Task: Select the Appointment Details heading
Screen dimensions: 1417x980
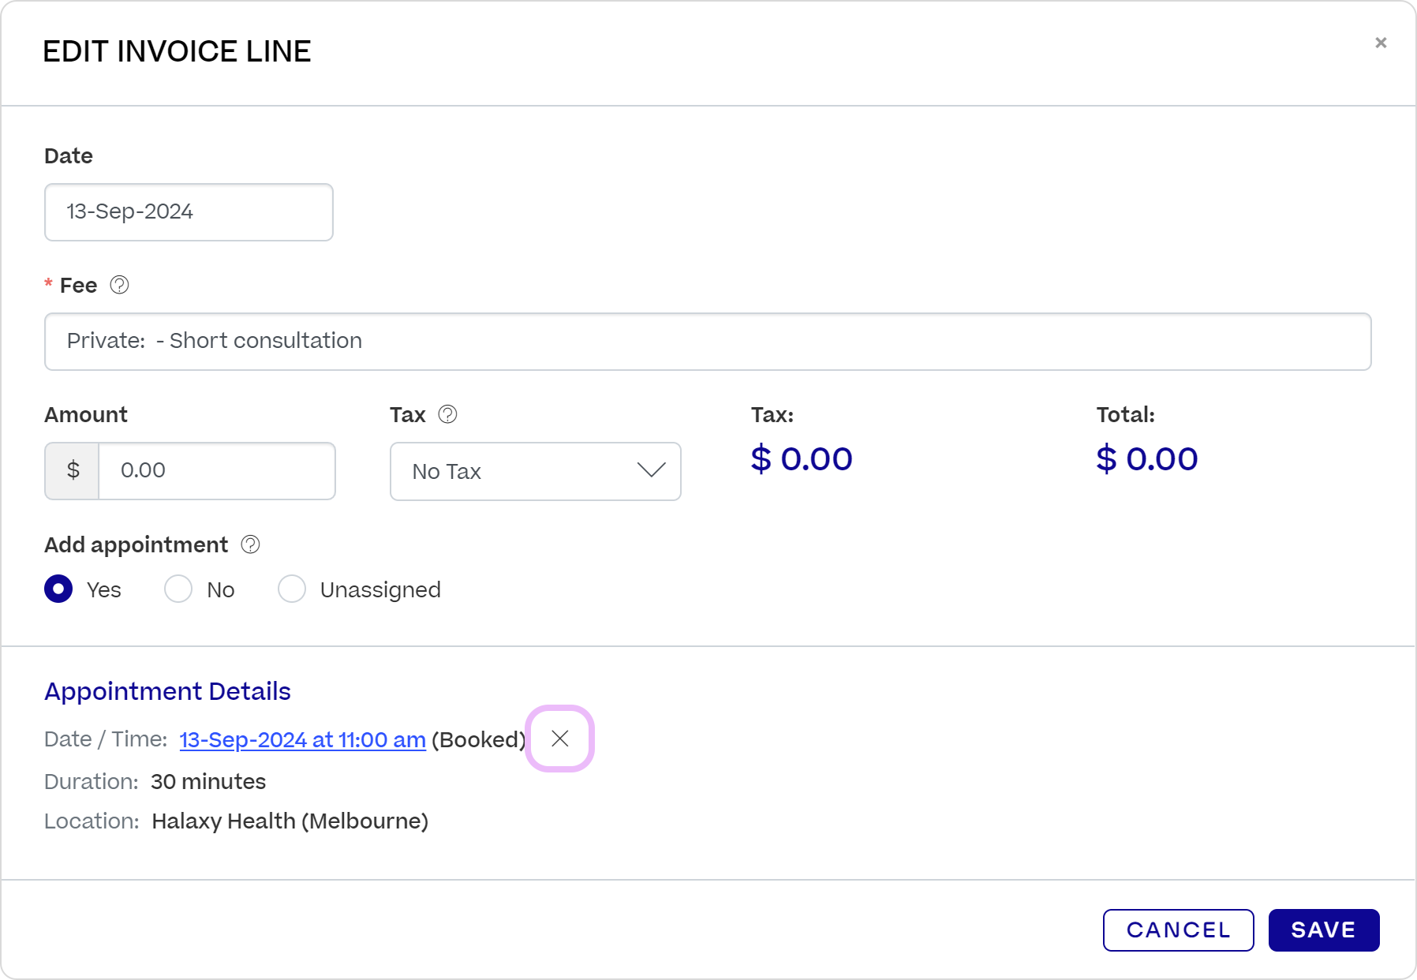Action: pyautogui.click(x=167, y=691)
